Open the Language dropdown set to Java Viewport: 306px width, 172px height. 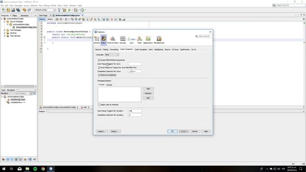112,55
